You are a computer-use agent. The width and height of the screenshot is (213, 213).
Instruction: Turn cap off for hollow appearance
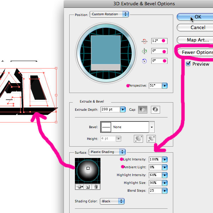pos(155,110)
